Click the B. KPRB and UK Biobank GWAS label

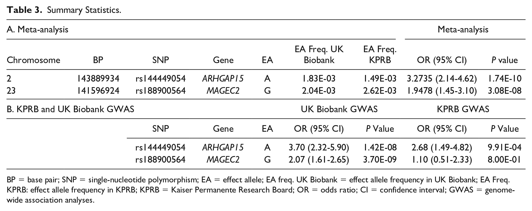[70, 109]
